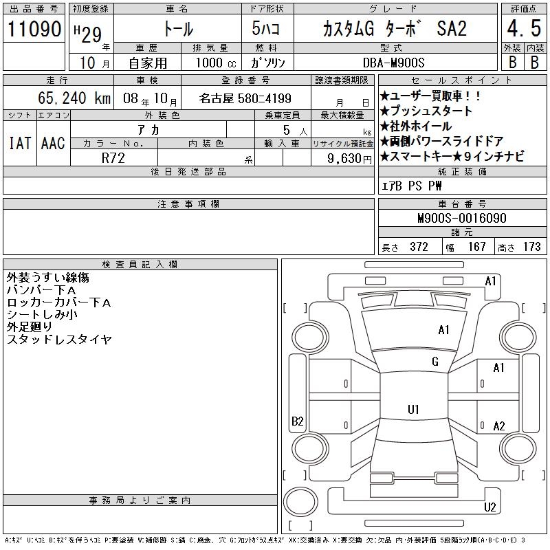
Task: Select the 検査員記入欄 header
Action: pos(140,265)
